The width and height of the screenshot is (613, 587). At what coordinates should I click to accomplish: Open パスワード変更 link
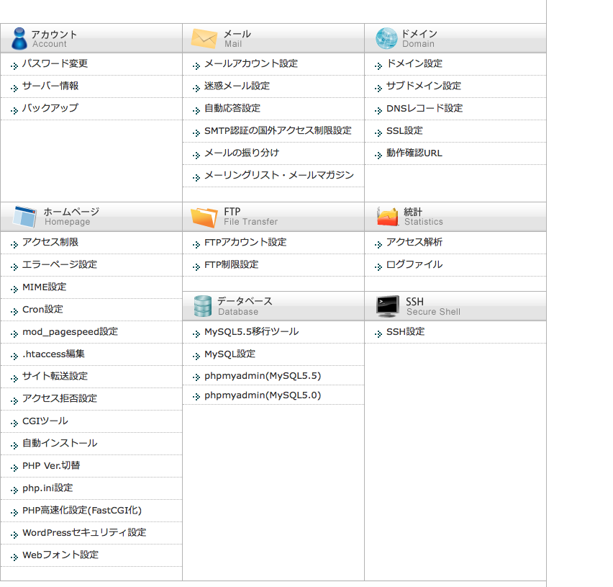coord(55,63)
